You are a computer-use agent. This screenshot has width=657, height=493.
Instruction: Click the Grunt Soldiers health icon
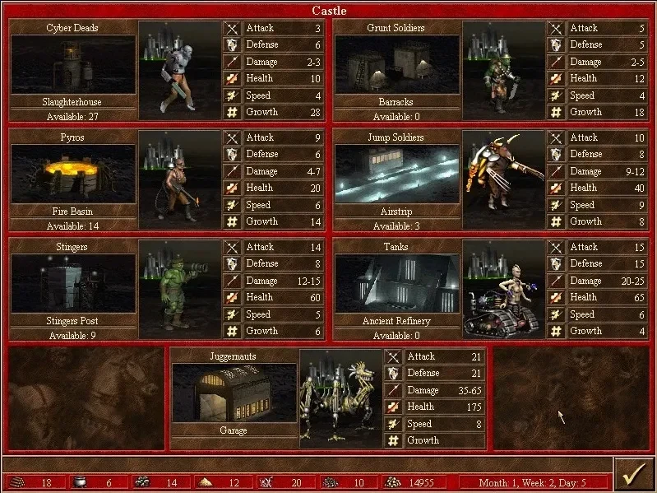[x=556, y=79]
